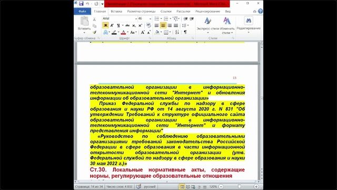Switch to the Вставка tab
This screenshot has width=337, height=190.
pyautogui.click(x=116, y=11)
